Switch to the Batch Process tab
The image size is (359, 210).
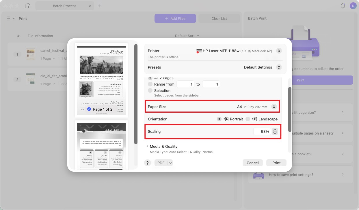click(64, 6)
